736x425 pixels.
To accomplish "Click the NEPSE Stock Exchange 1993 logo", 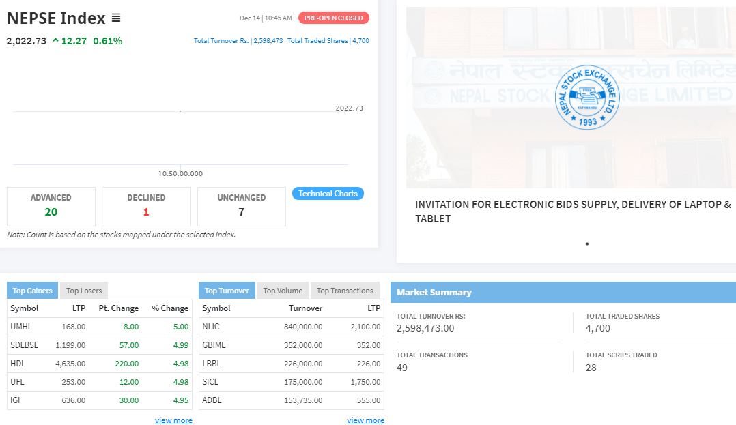I will tap(587, 97).
